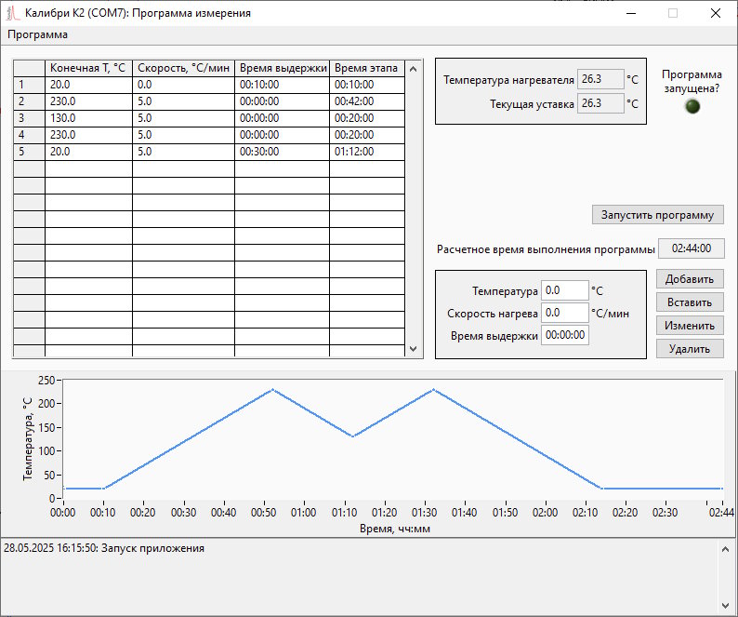Close the Калибри К2 window
This screenshot has width=738, height=617.
pyautogui.click(x=716, y=13)
